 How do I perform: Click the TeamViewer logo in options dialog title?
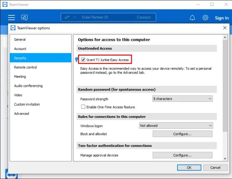[13, 28]
